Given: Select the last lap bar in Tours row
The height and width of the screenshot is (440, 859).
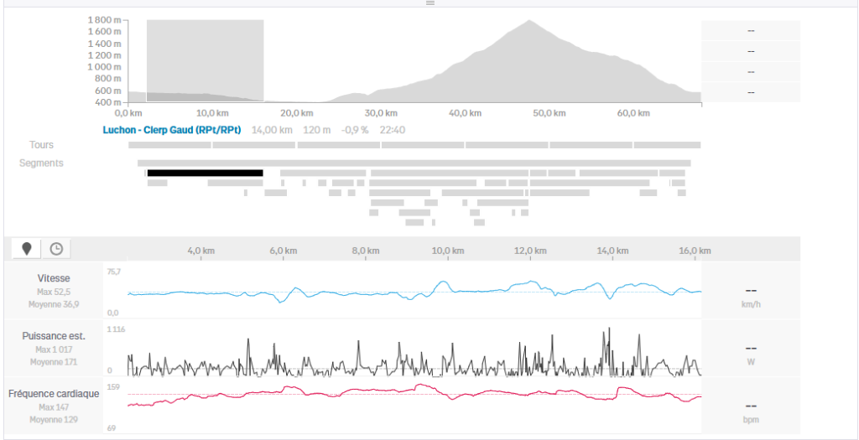Looking at the screenshot, I should [x=667, y=145].
